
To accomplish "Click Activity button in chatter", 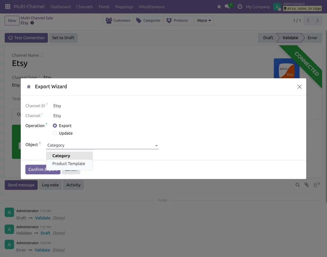I will coord(73,185).
